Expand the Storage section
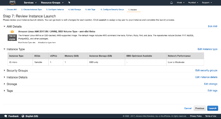221x119 pixels. coord(4,84)
